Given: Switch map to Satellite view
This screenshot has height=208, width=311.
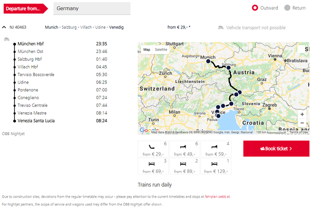Looking at the screenshot, I should click(161, 50).
